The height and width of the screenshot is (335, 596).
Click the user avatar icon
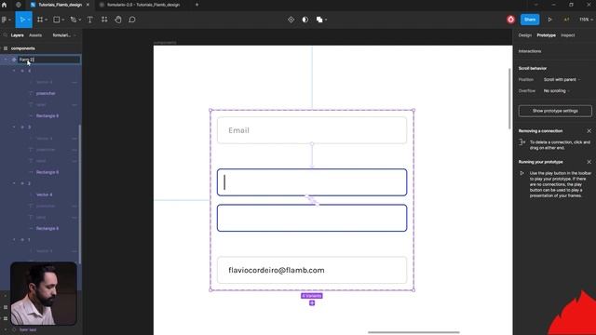(x=511, y=20)
